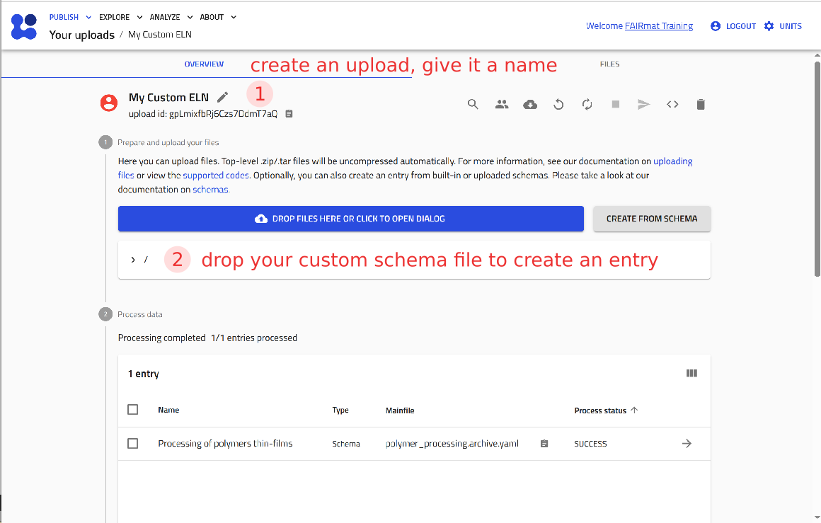Open the manage members people icon
The image size is (821, 523).
(x=502, y=105)
